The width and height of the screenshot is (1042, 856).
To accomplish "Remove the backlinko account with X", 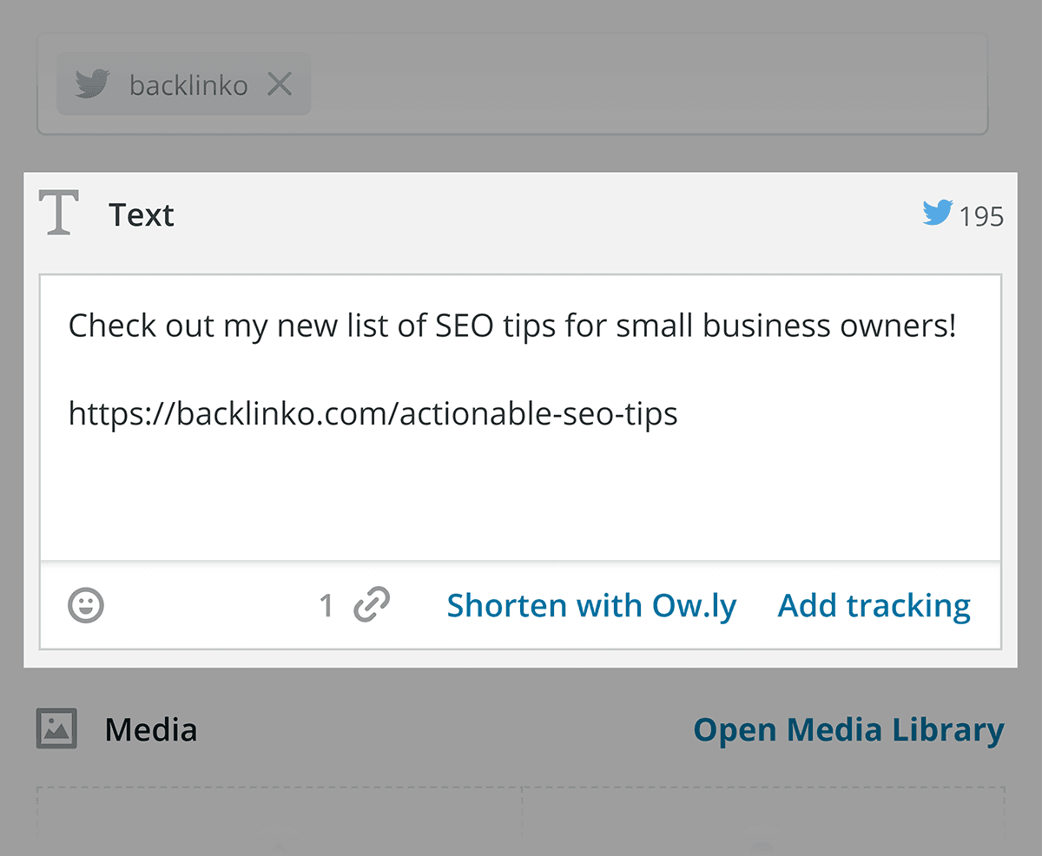I will tap(279, 84).
